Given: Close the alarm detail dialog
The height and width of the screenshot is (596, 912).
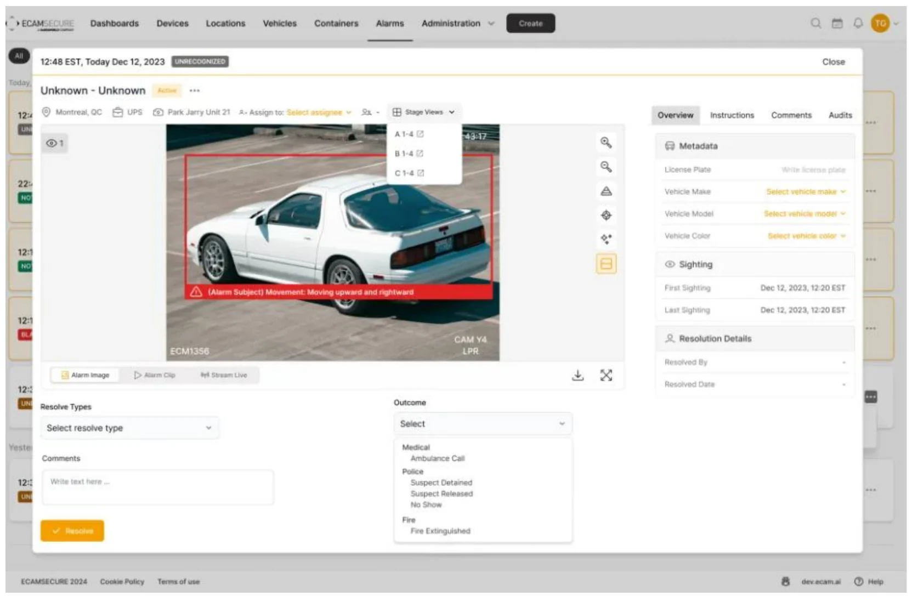Looking at the screenshot, I should (x=833, y=62).
